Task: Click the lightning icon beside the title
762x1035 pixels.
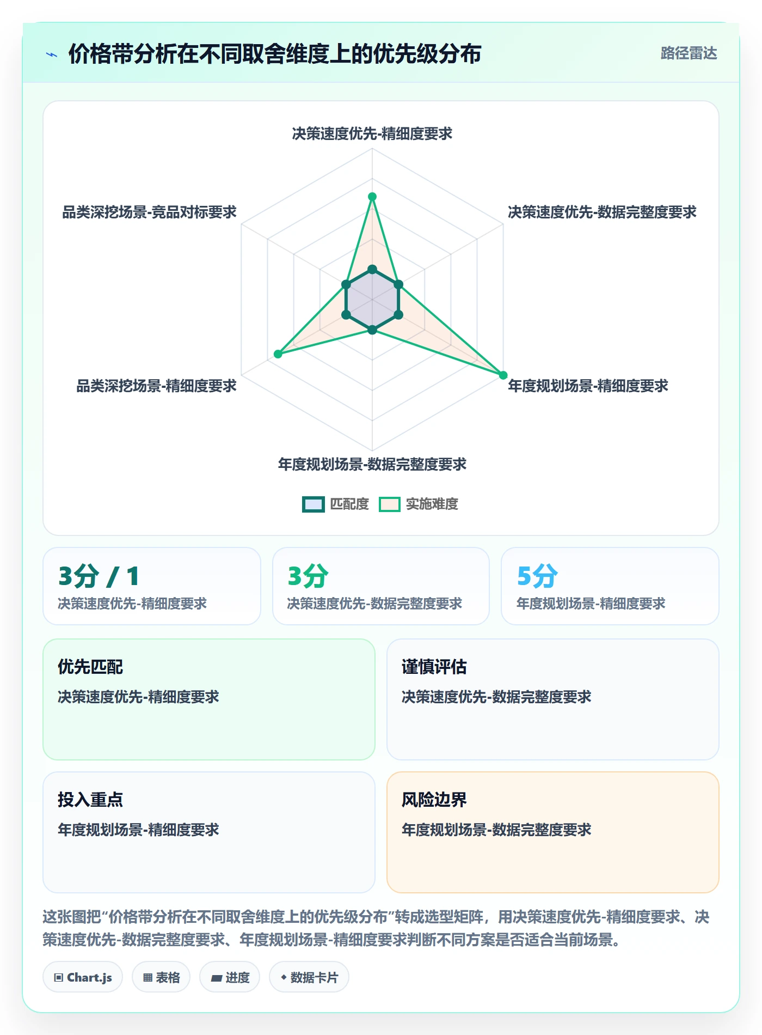Action: [x=52, y=54]
